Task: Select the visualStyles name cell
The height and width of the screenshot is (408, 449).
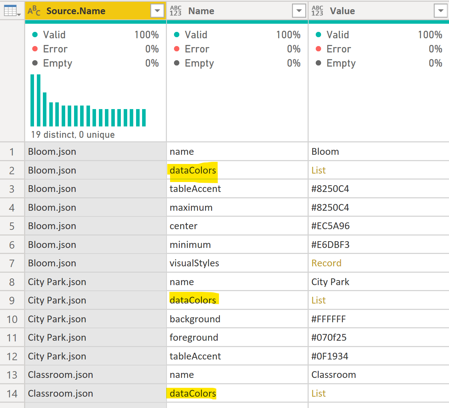Action: pos(237,263)
